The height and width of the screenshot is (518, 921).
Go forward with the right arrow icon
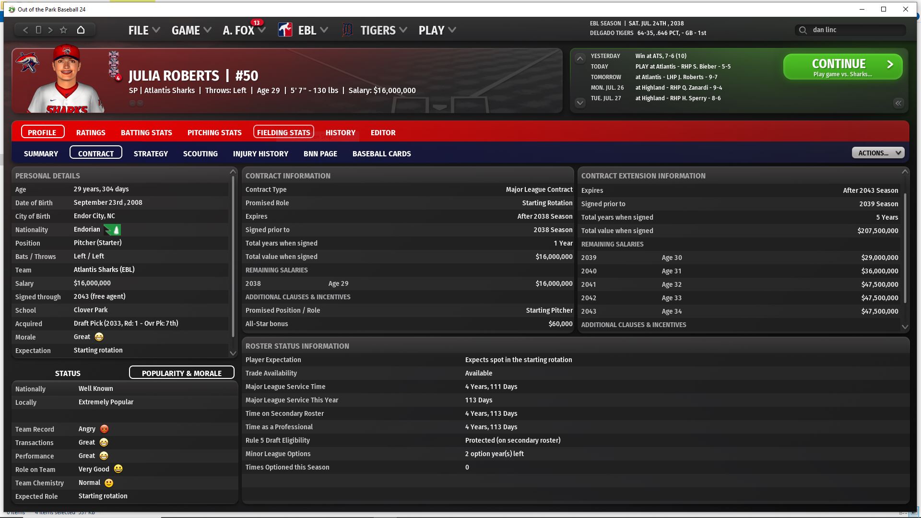tap(50, 30)
